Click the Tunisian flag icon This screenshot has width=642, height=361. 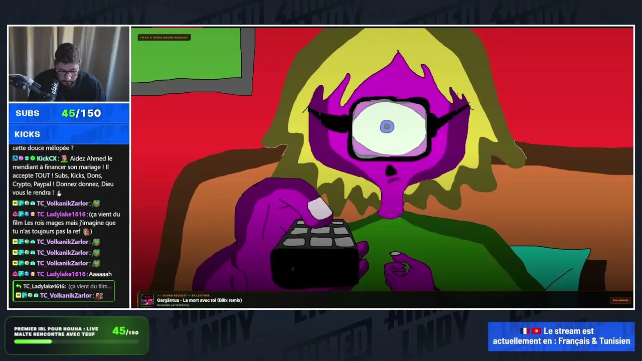pyautogui.click(x=536, y=331)
